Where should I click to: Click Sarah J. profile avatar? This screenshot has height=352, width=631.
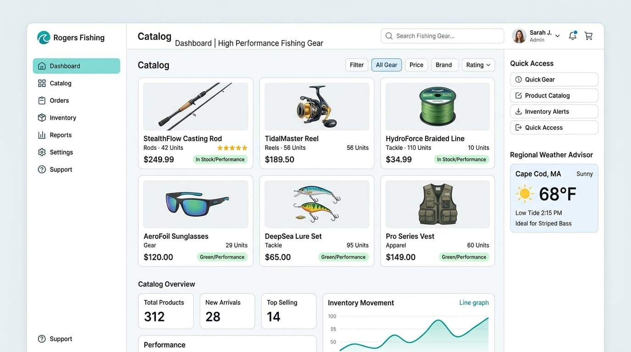coord(519,36)
